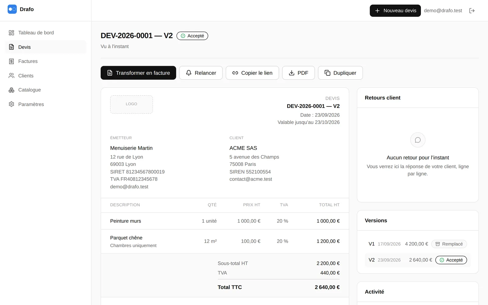Create a new quote with Nouveau devis
This screenshot has width=488, height=305.
tap(395, 11)
